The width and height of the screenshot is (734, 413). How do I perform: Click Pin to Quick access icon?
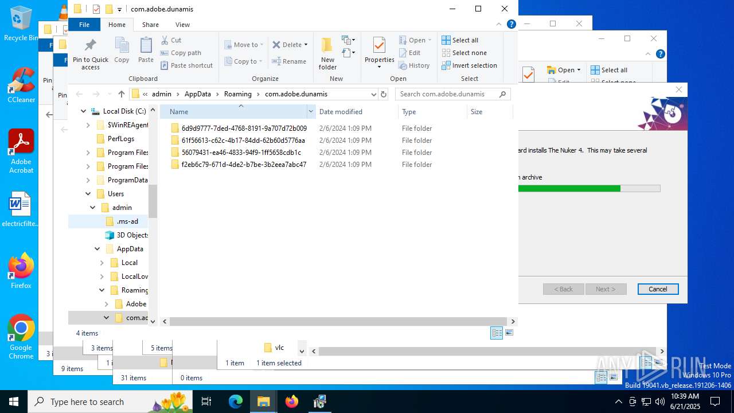point(91,54)
